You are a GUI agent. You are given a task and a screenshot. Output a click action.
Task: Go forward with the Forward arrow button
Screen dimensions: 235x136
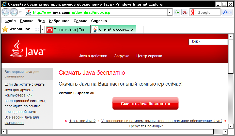[x=14, y=12]
